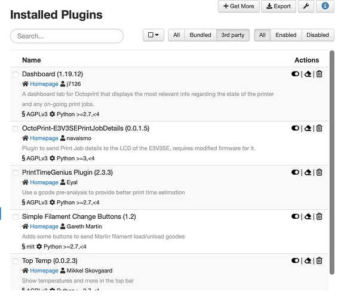Click gear icon beside Python >=3,<4
Screen dimensions: 341x298
click(52, 158)
